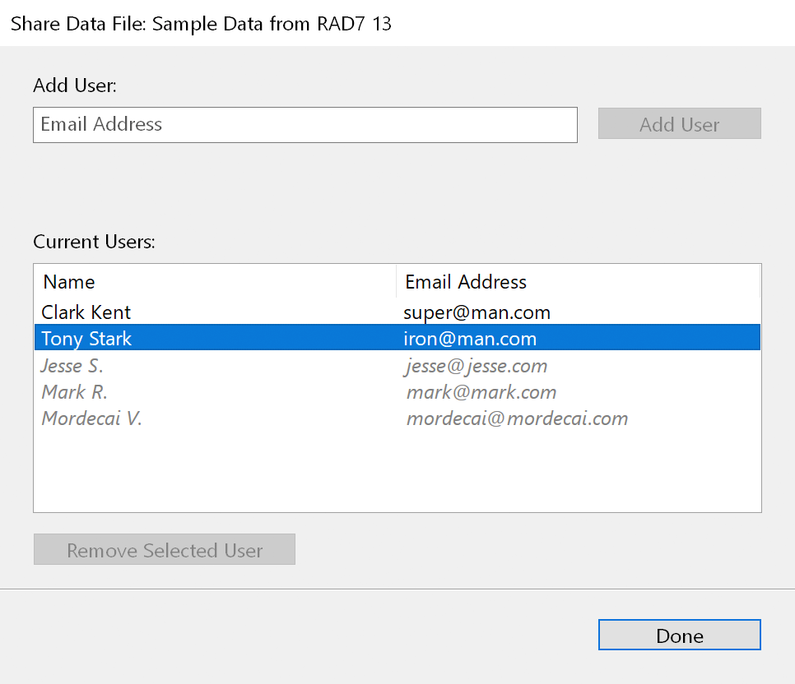Viewport: 795px width, 684px height.
Task: Select Mordecai V. in the users list
Action: 92,418
